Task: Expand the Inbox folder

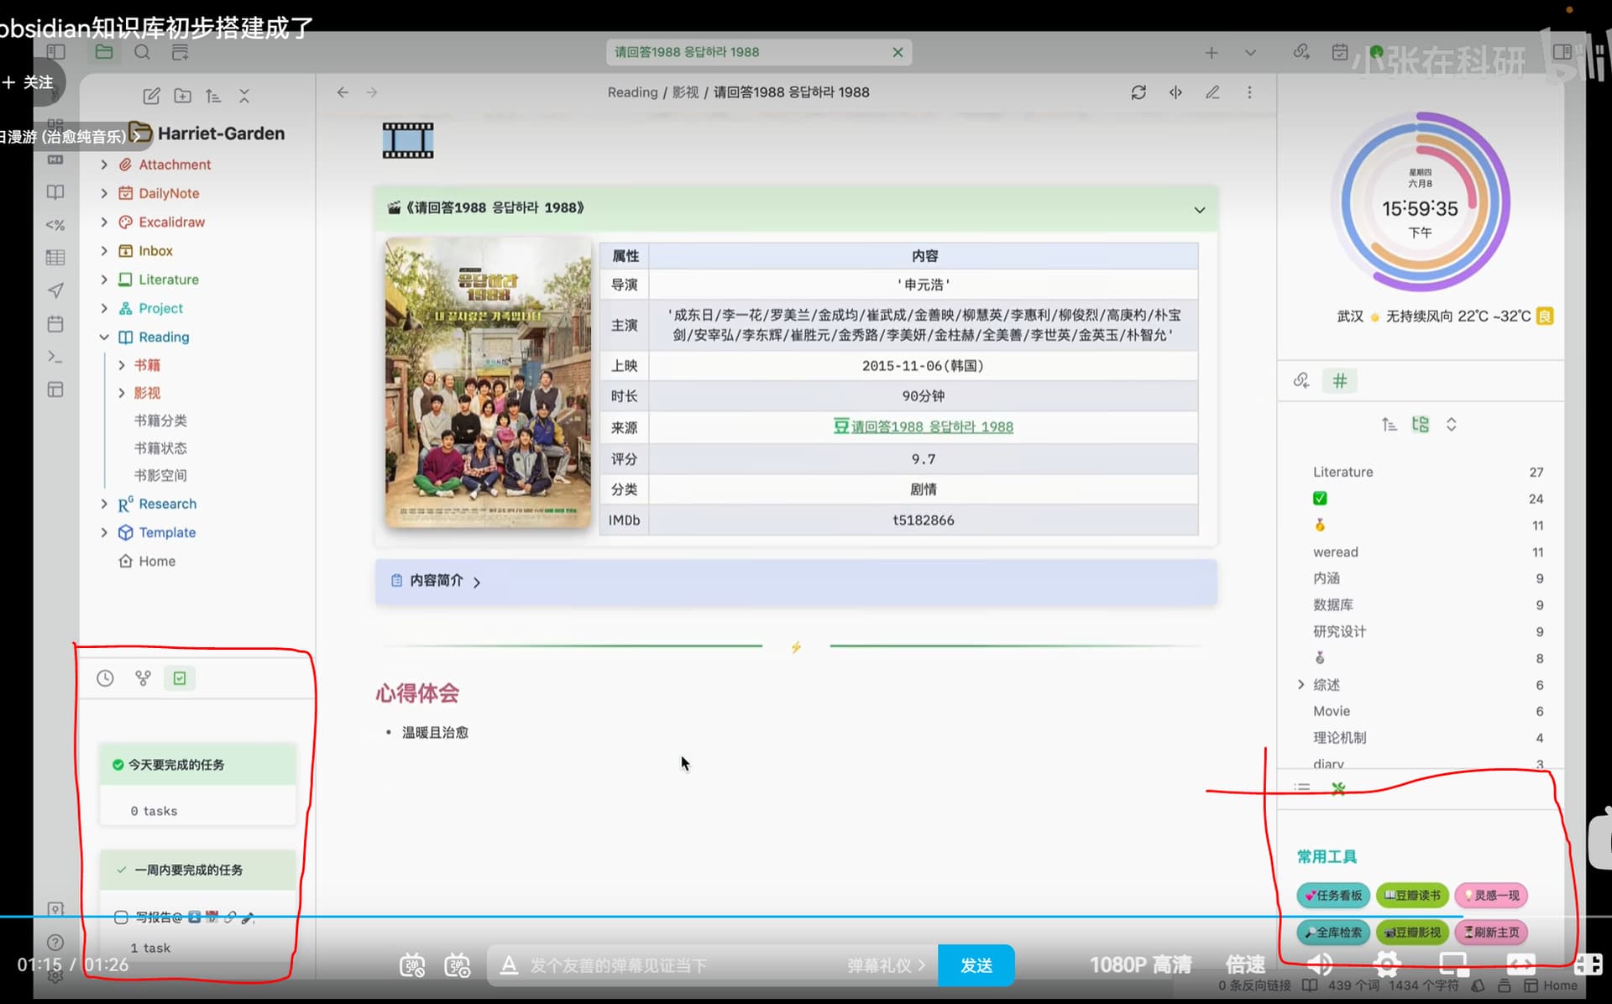Action: pyautogui.click(x=104, y=250)
